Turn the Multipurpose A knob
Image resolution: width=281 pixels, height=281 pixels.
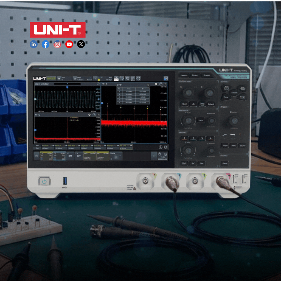pyautogui.click(x=189, y=93)
